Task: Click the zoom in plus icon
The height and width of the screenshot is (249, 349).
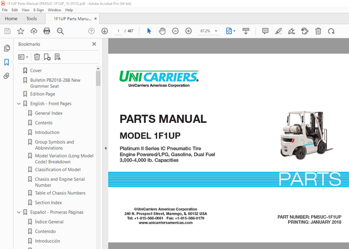Action: coord(189,31)
